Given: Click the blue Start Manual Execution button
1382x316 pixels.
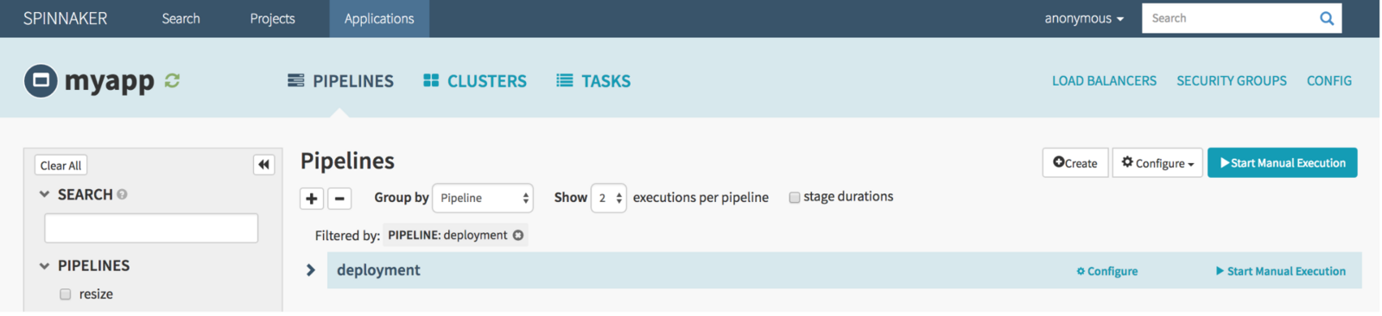Looking at the screenshot, I should 1282,162.
